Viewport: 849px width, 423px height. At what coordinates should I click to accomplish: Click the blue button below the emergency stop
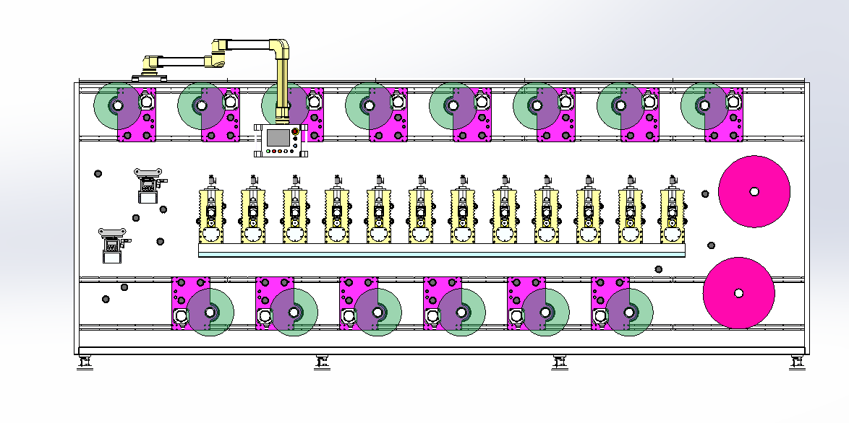(295, 146)
